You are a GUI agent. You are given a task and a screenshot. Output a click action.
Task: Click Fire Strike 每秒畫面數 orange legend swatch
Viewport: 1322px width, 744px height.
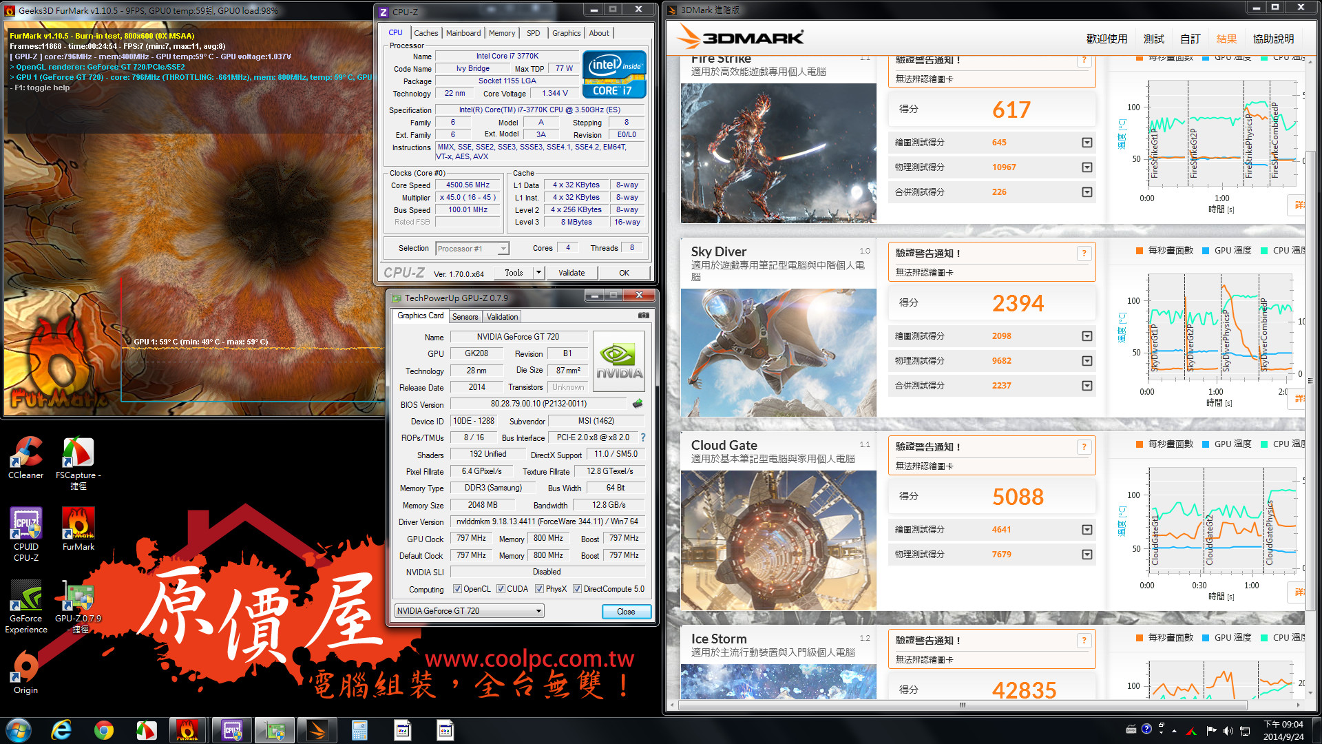coord(1140,58)
